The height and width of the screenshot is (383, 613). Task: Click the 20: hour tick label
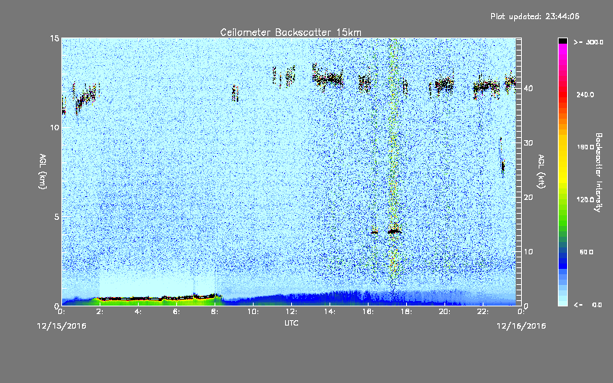tap(444, 312)
